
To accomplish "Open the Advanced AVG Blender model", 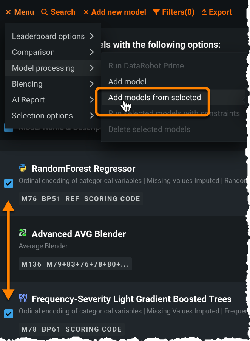I will (79, 234).
